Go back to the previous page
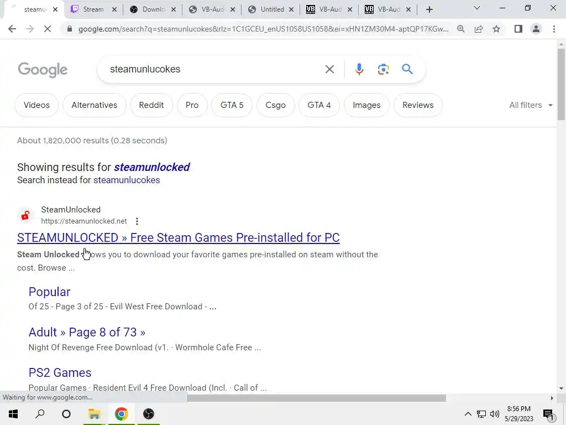This screenshot has height=425, width=566. pos(12,29)
